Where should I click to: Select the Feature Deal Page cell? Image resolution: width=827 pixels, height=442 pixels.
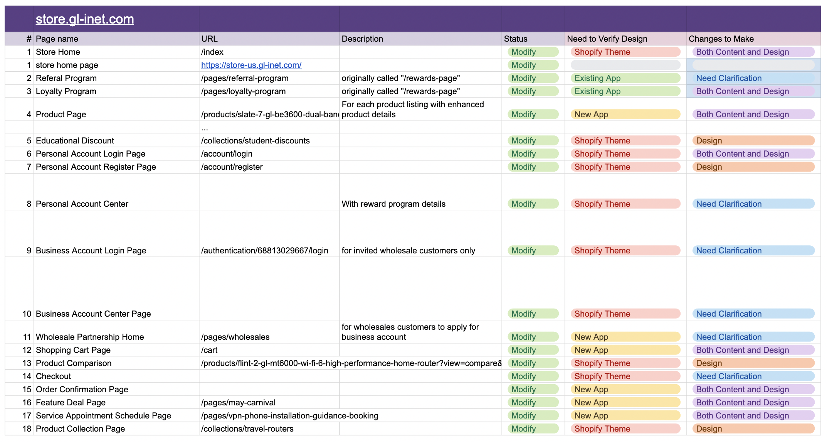point(116,403)
